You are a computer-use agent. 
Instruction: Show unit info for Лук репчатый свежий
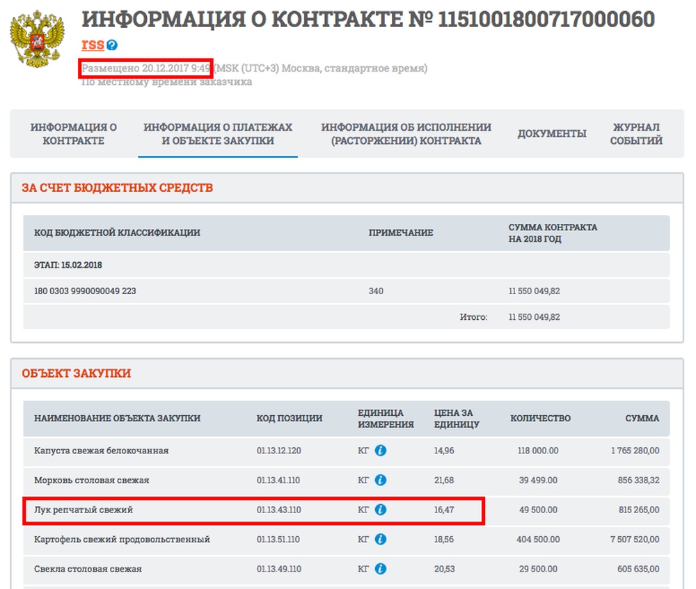click(x=381, y=510)
